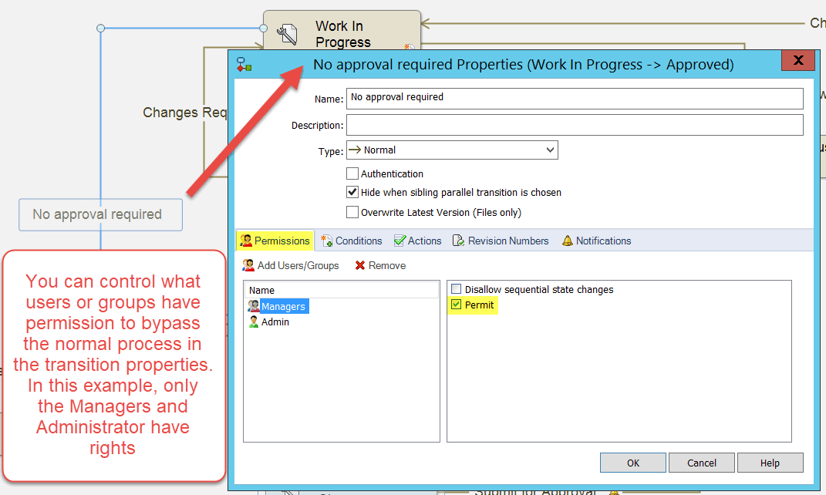Check Disallow sequential state changes

coord(457,289)
